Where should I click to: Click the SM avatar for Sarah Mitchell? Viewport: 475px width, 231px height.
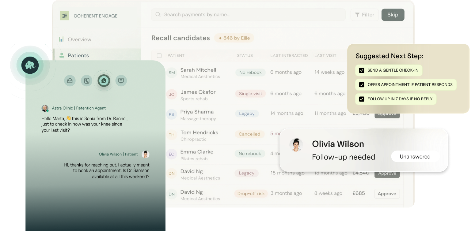[172, 73]
